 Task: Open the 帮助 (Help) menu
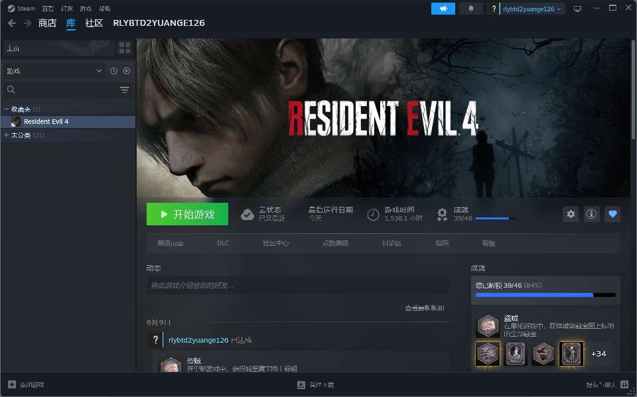click(104, 8)
